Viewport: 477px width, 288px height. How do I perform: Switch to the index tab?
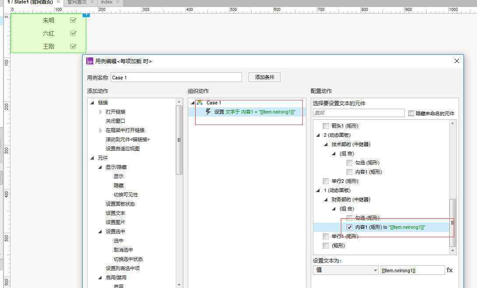pyautogui.click(x=106, y=2)
